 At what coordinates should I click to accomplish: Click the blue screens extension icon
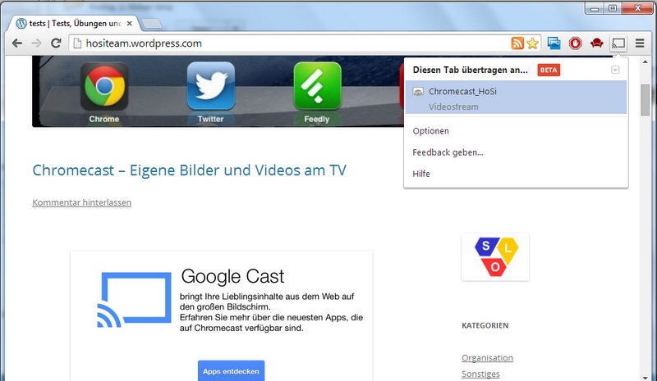point(554,43)
